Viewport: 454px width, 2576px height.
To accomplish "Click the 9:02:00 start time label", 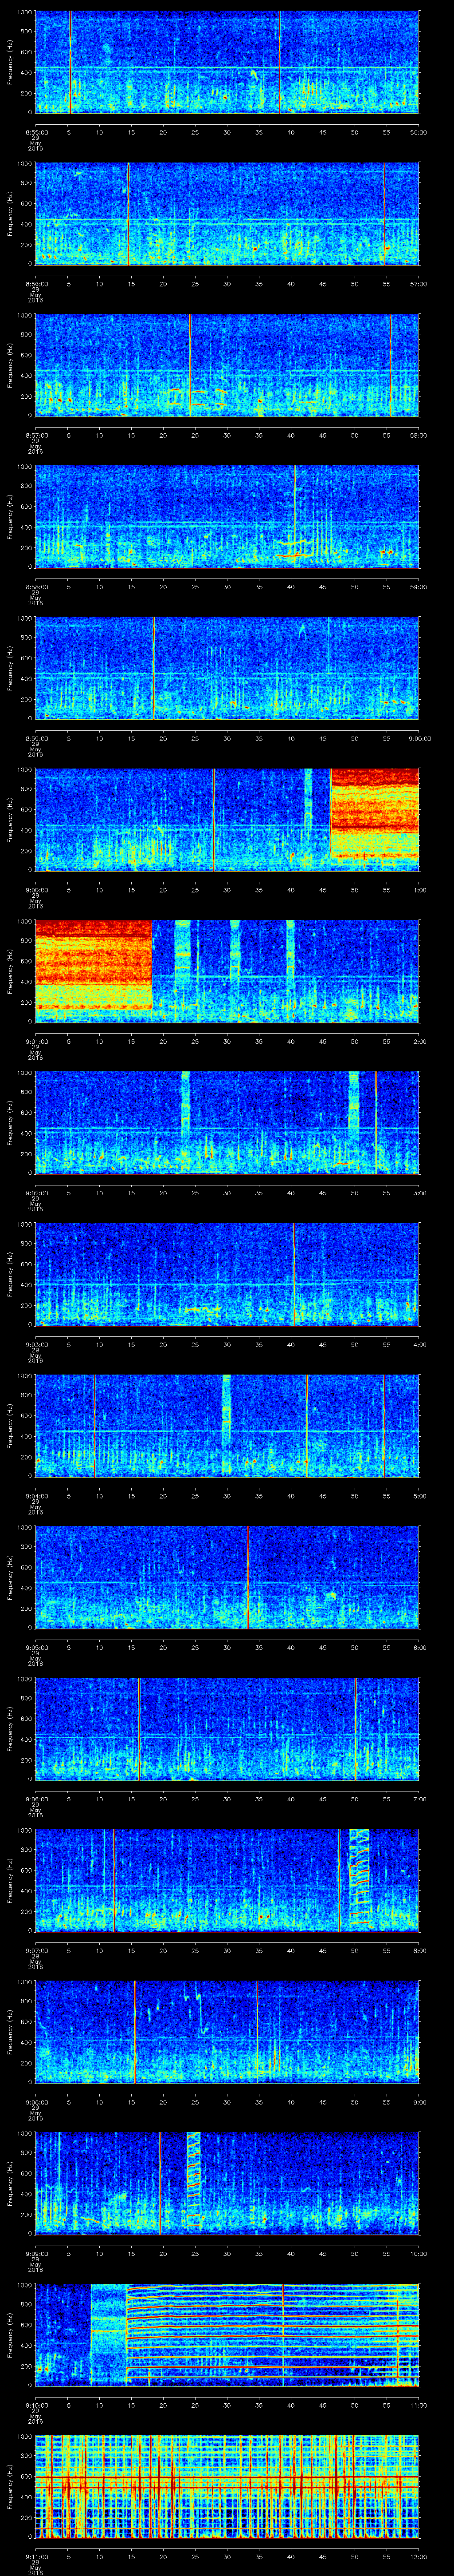I will point(36,1193).
